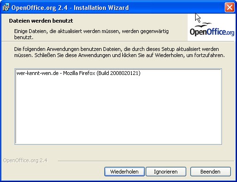Click the 'Die folgenden Anwendungen' instruction paragraph
The image size is (237, 182).
click(119, 52)
